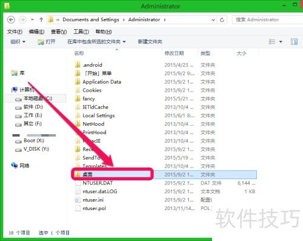The height and width of the screenshot is (241, 303).
Task: Select the ntuser.dat.LOG file
Action: 100,191
